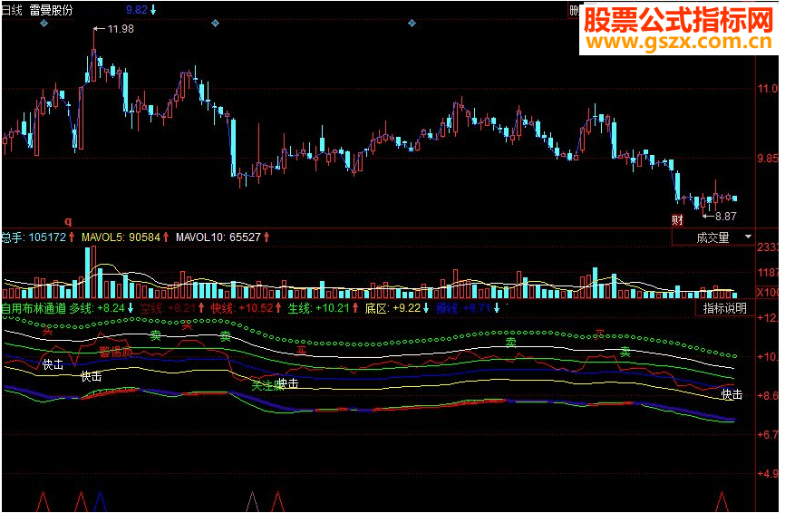This screenshot has height=513, width=785.
Task: Visit the www.gszx.com.cn website link
Action: (678, 42)
